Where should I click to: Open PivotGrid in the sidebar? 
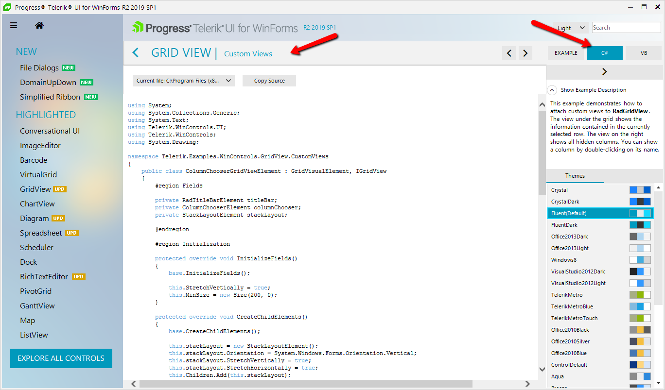tap(36, 291)
